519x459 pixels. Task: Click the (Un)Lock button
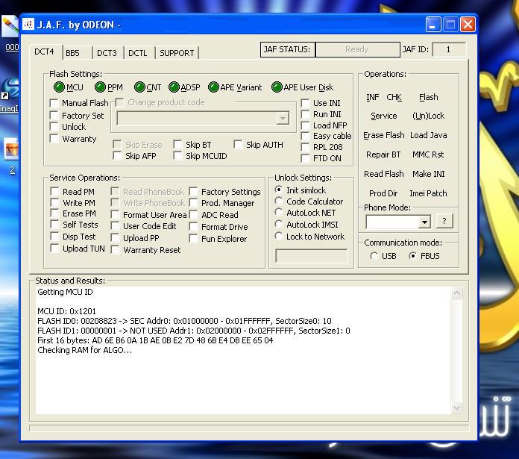pos(428,116)
